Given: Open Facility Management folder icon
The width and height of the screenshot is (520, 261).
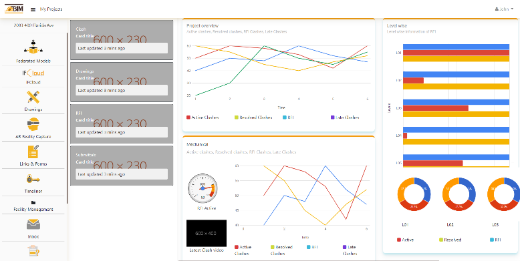Looking at the screenshot, I should (33, 202).
